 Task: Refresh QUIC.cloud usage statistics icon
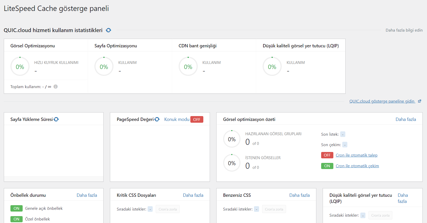coord(108,30)
